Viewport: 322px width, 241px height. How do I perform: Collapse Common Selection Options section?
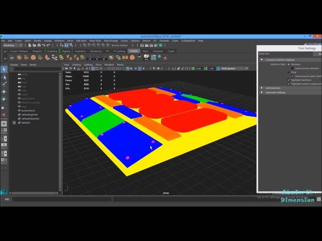[x=262, y=60]
